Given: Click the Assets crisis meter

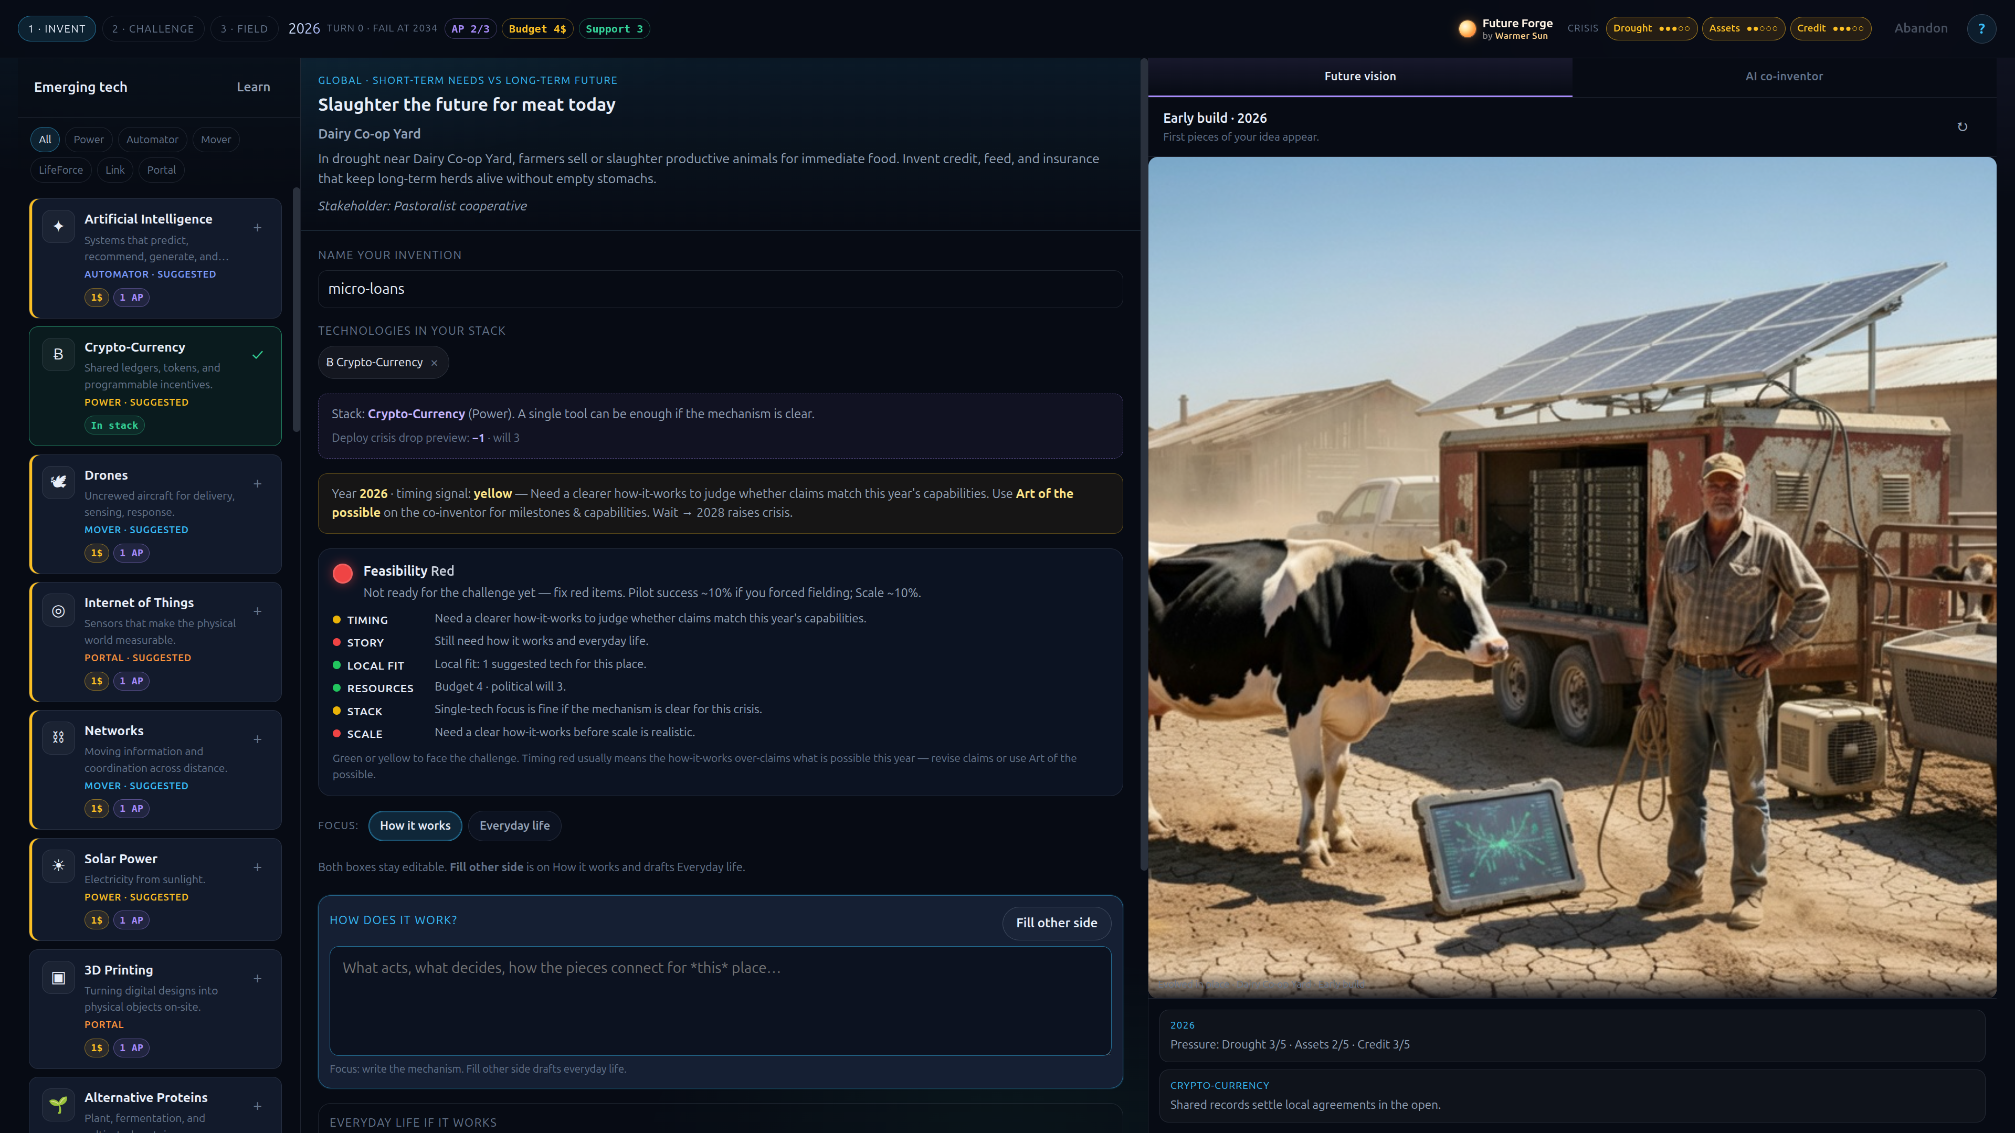Looking at the screenshot, I should tap(1743, 28).
